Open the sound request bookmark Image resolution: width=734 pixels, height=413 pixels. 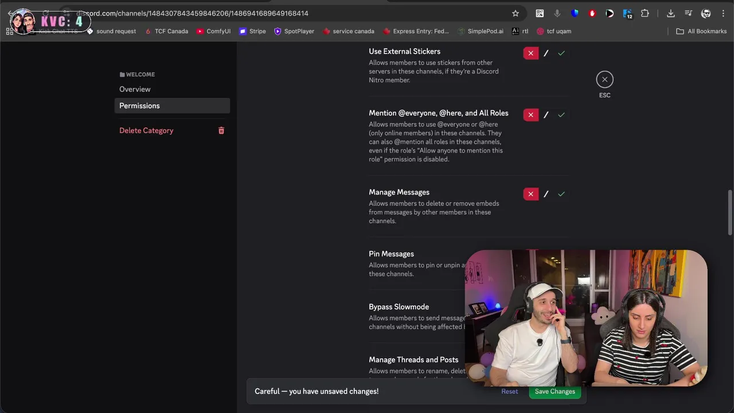point(111,31)
